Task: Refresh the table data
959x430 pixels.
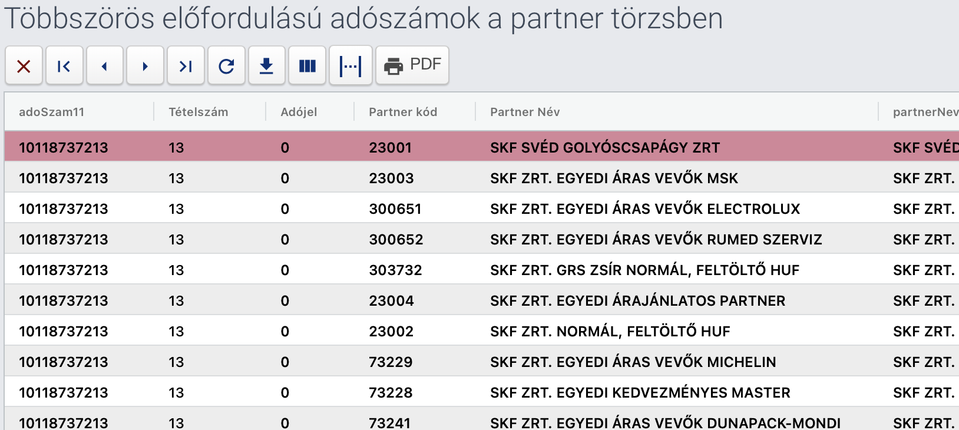Action: click(226, 66)
